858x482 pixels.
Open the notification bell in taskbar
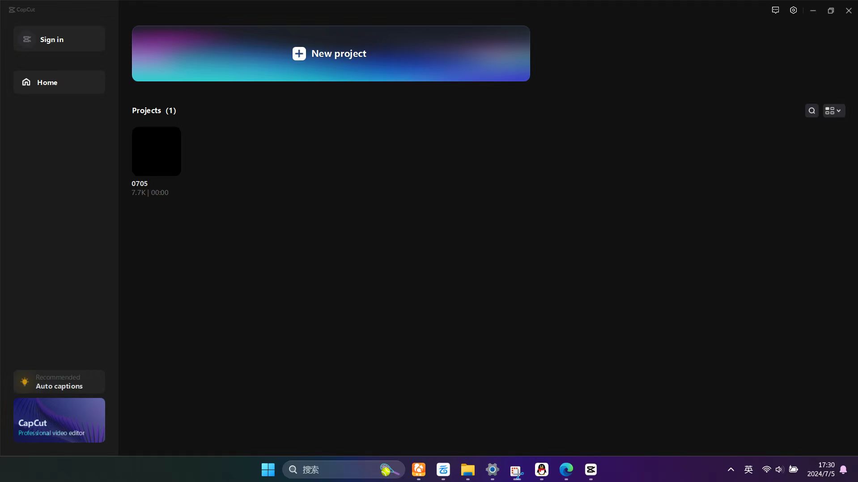pos(843,469)
